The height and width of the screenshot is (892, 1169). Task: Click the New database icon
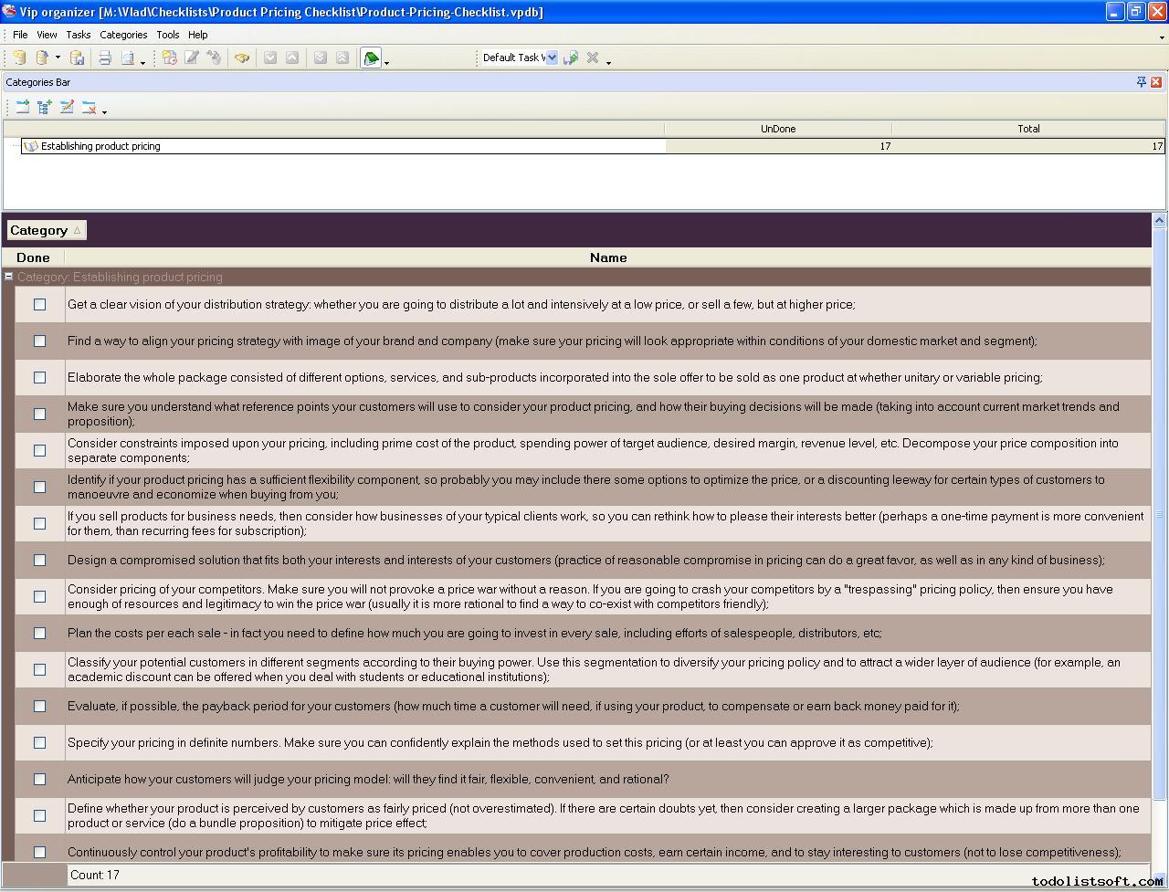coord(19,58)
